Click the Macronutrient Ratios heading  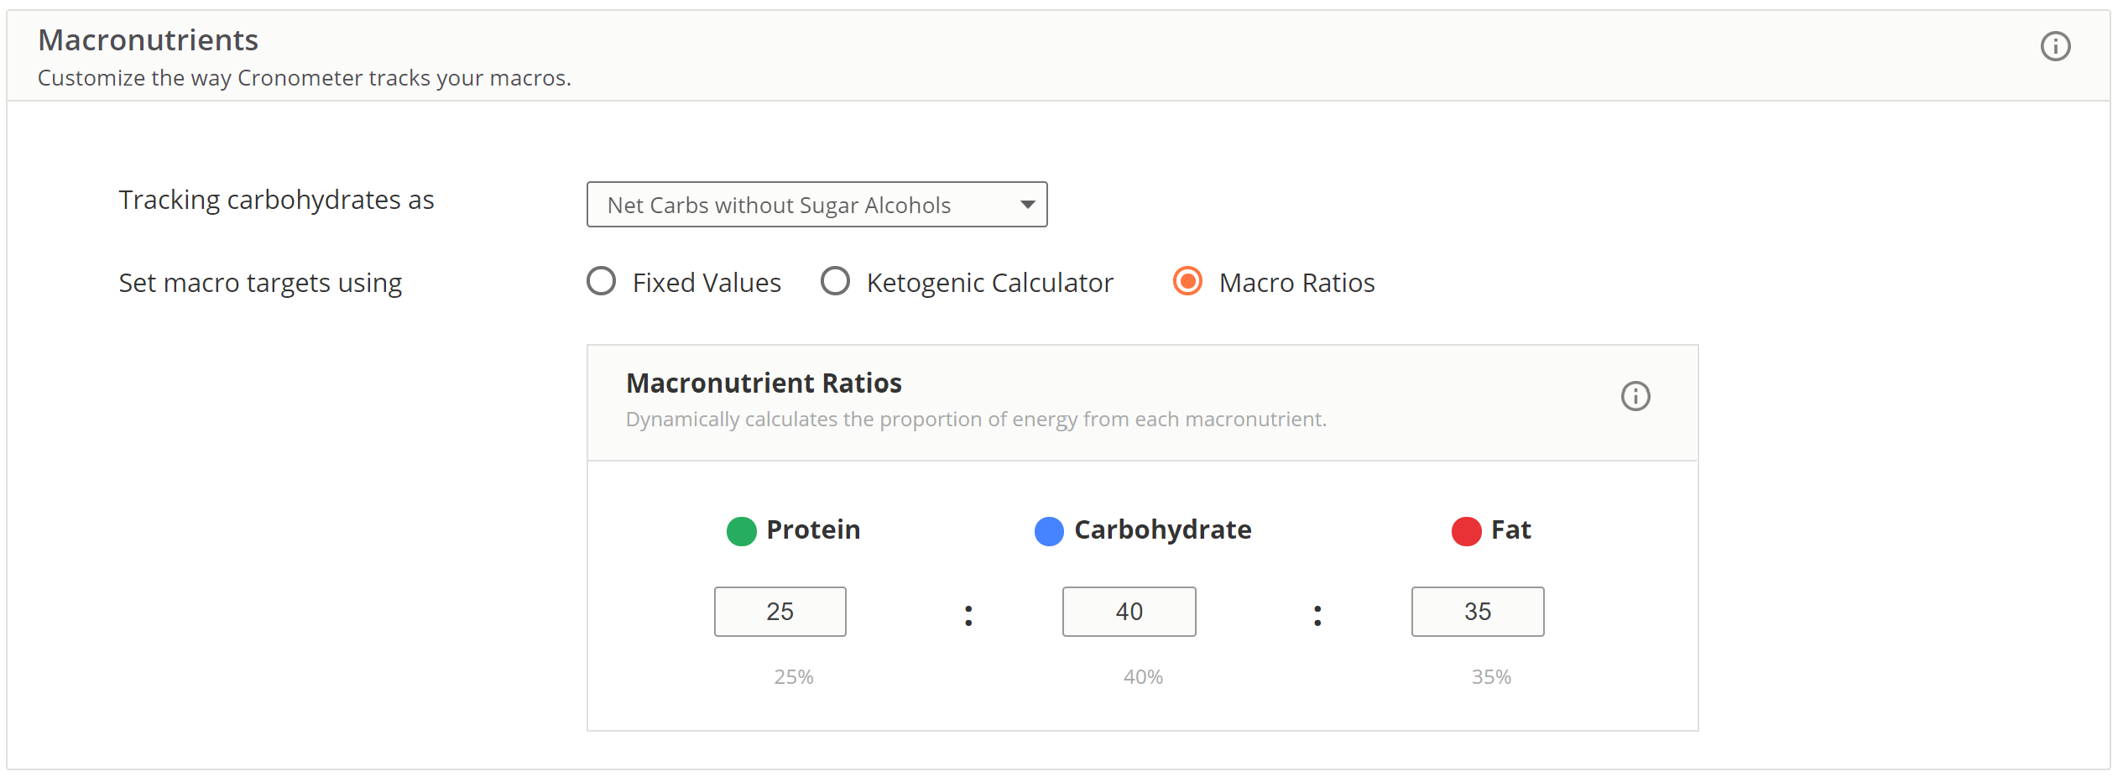tap(764, 383)
